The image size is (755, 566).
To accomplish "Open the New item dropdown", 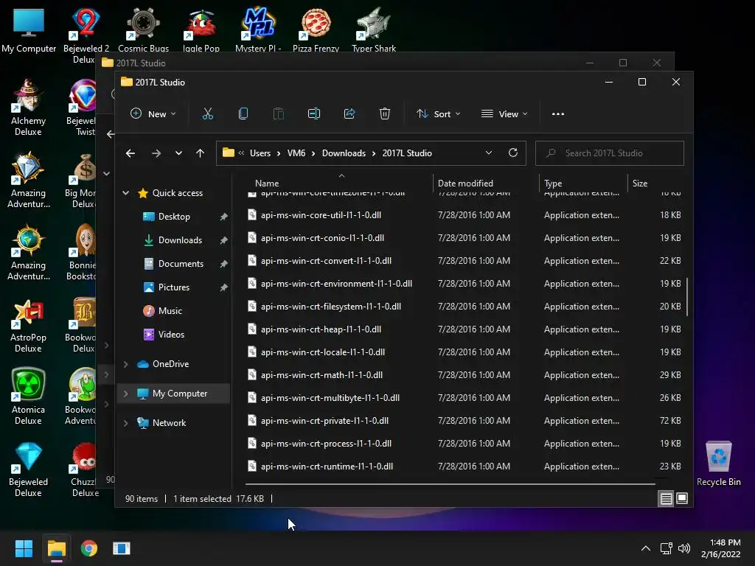I will (x=153, y=114).
